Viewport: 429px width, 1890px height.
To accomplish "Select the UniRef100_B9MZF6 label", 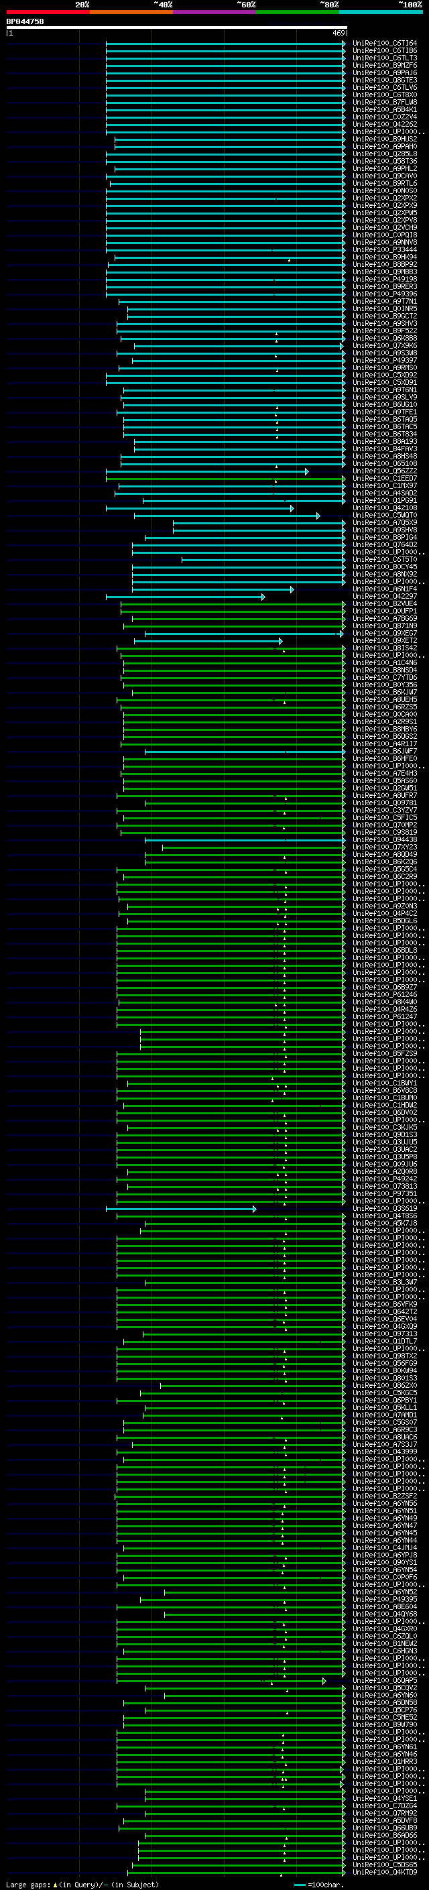I will pos(384,65).
